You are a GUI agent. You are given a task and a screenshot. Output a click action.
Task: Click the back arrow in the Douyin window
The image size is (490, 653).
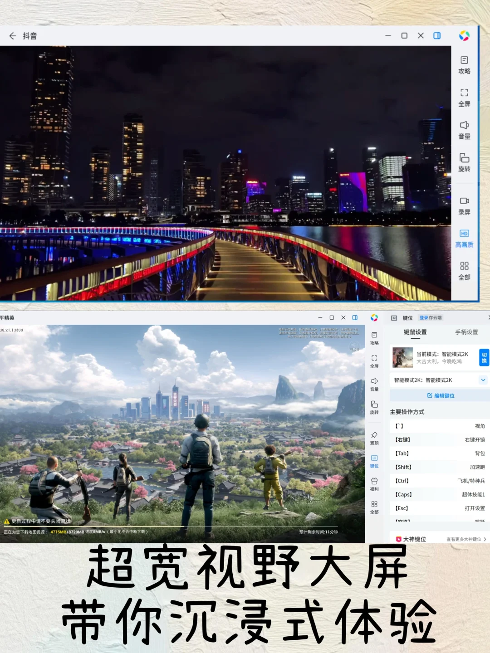click(13, 36)
